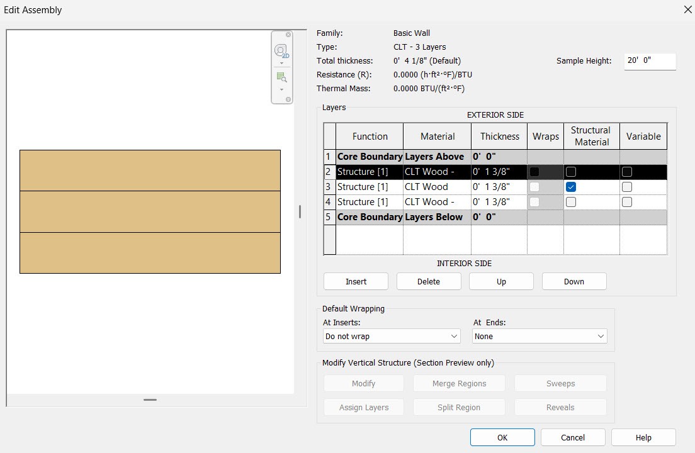This screenshot has height=453, width=695.
Task: Open Help for the assembly editor
Action: point(643,437)
